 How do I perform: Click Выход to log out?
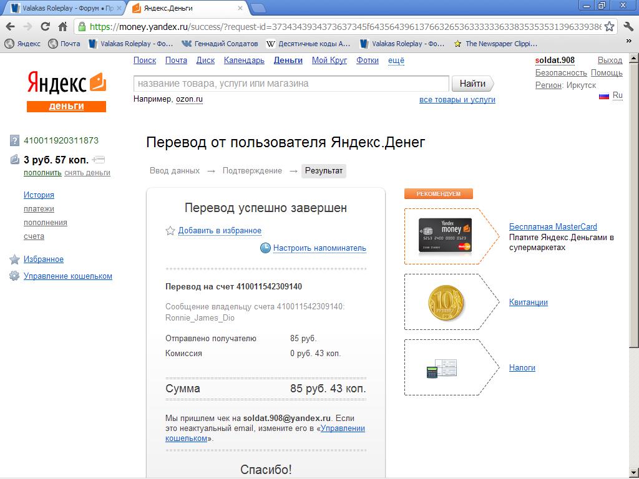click(x=610, y=60)
